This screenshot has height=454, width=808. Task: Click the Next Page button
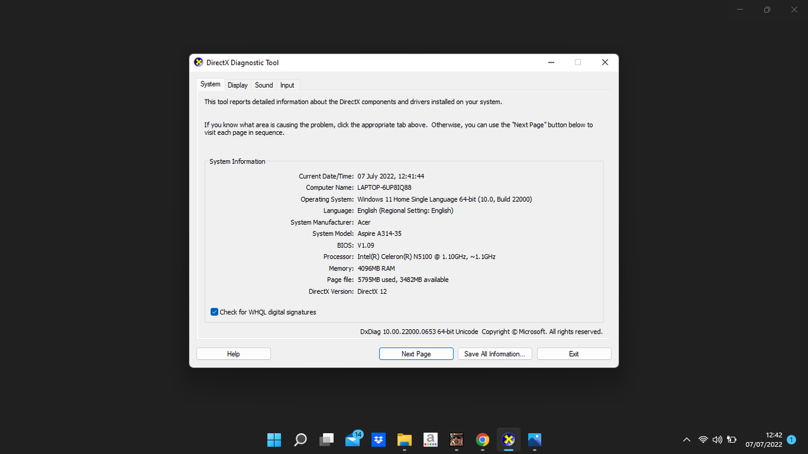point(416,354)
